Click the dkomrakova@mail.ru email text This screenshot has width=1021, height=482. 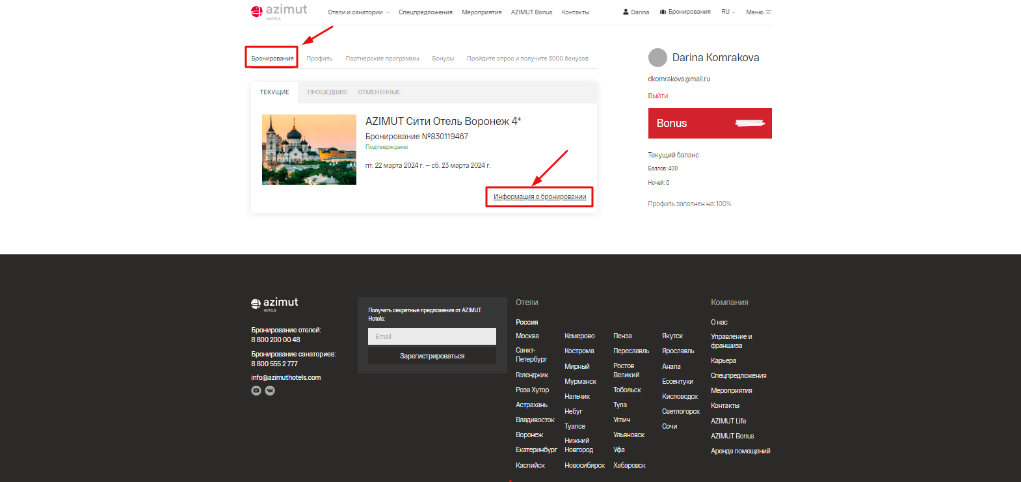click(x=679, y=79)
